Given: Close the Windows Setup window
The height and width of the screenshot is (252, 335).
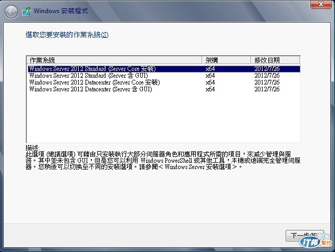Looking at the screenshot, I should point(321,4).
